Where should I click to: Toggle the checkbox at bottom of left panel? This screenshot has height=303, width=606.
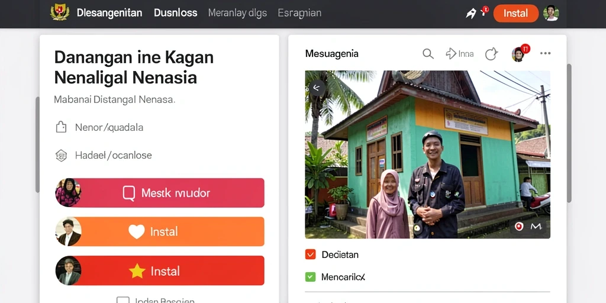(x=123, y=301)
